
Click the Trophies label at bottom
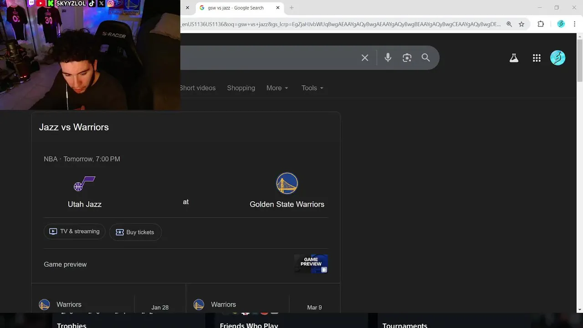[x=72, y=325]
